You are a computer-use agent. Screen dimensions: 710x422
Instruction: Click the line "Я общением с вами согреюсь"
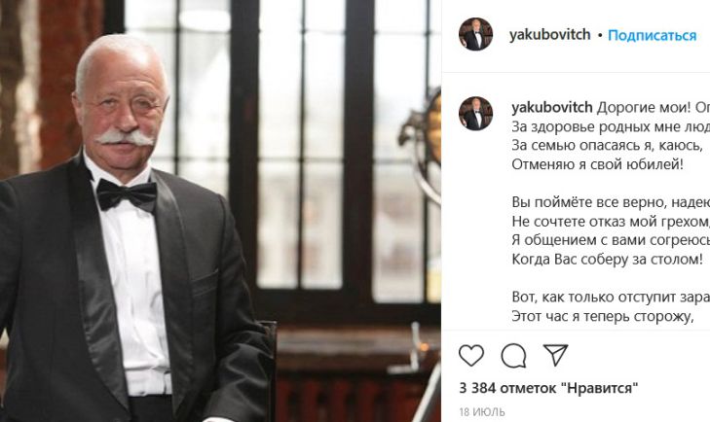coord(611,240)
